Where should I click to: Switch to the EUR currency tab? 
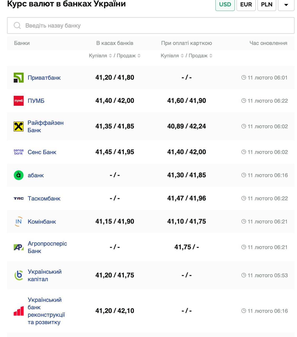click(x=246, y=4)
